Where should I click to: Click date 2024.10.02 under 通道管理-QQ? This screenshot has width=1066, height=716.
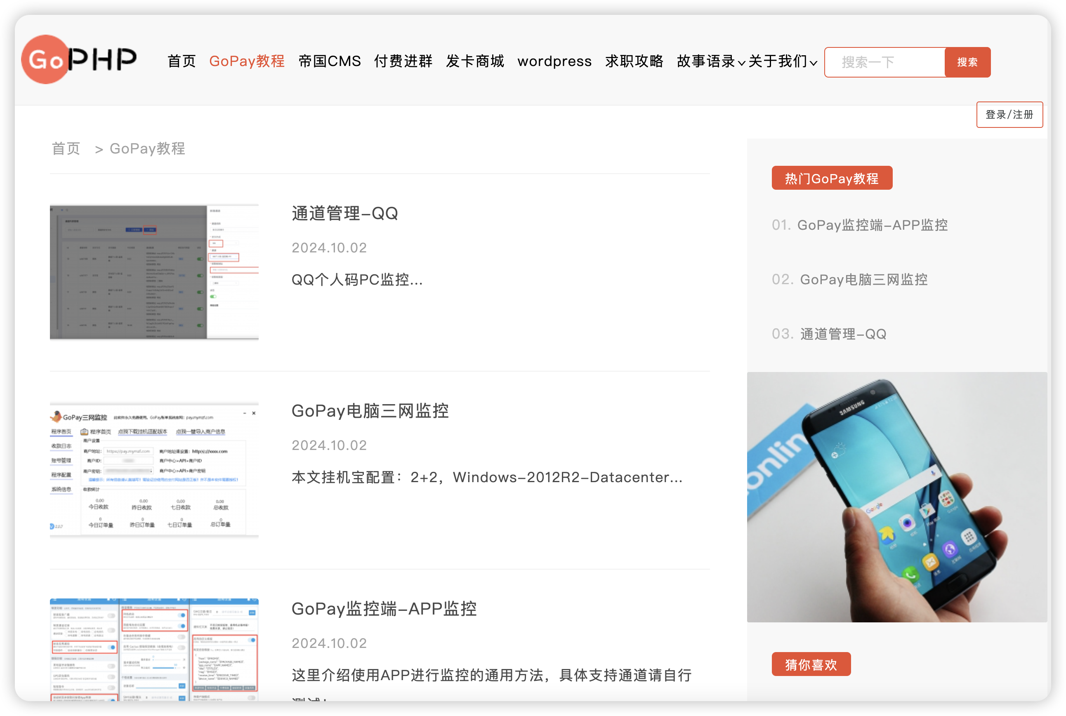(x=329, y=247)
